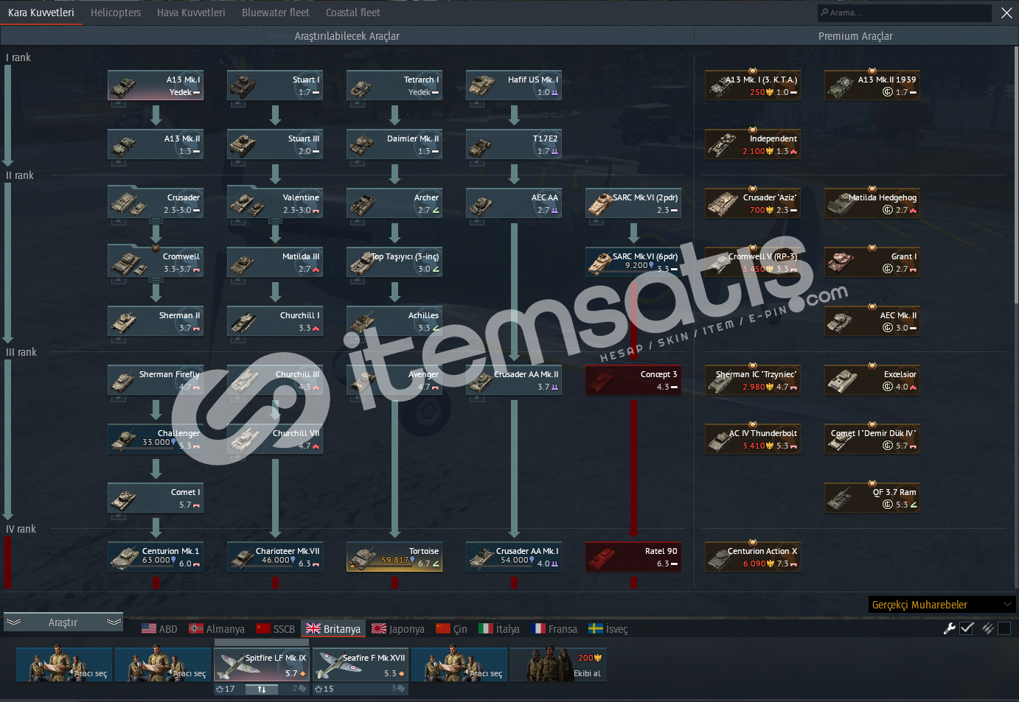
Task: Switch to Hava Kuvvetleri tab
Action: 191,13
